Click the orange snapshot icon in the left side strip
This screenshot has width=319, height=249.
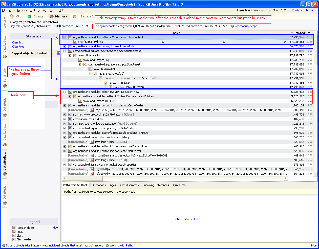[x=5, y=57]
